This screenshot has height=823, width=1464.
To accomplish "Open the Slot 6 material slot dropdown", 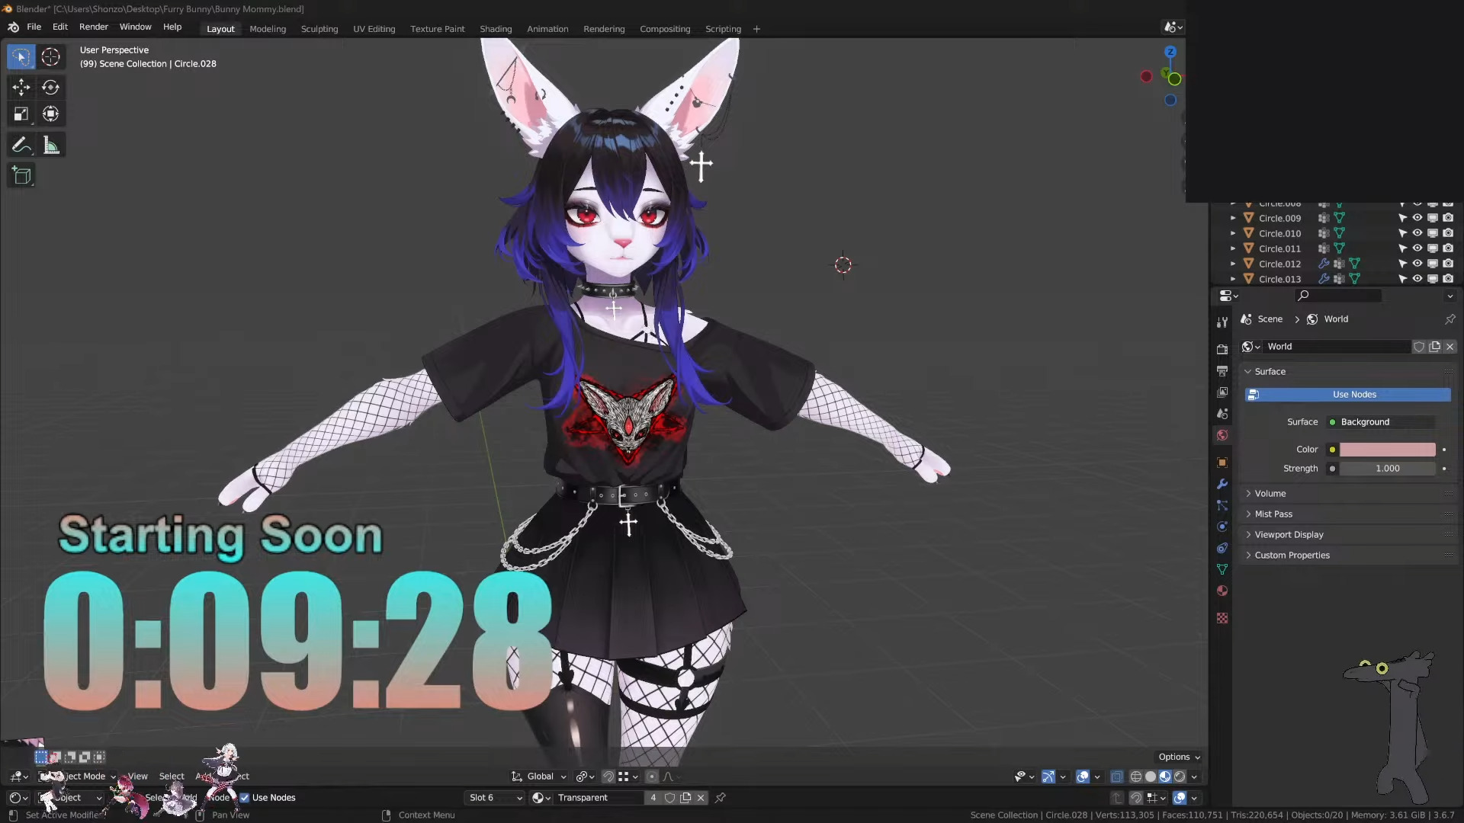I will 495,798.
